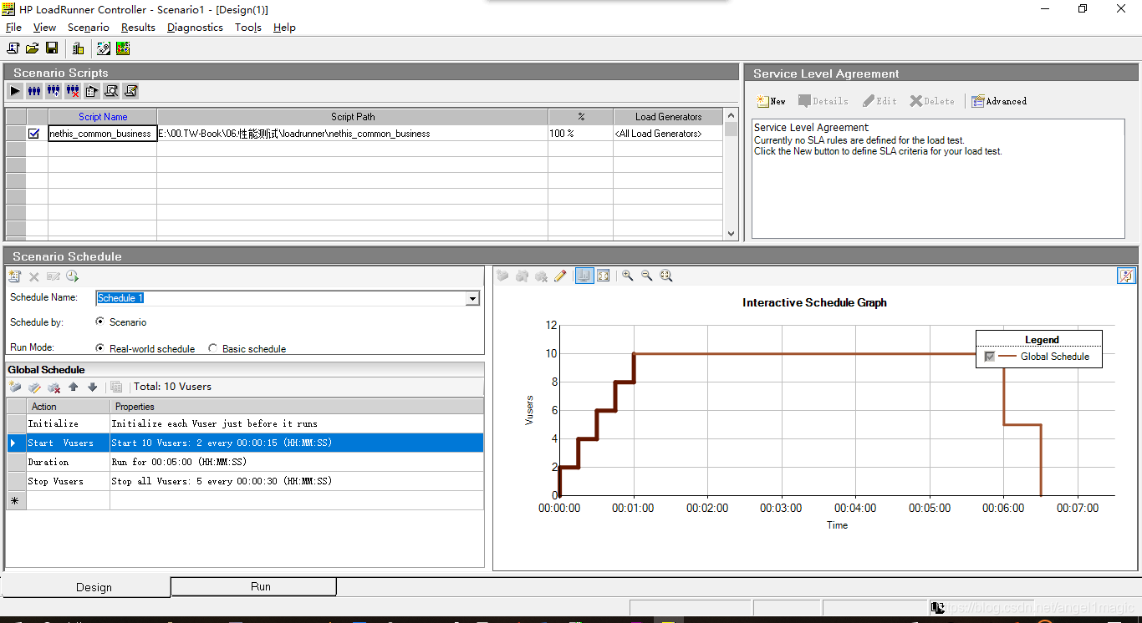The width and height of the screenshot is (1142, 623).
Task: Click the Rename Schedule icon
Action: (54, 276)
